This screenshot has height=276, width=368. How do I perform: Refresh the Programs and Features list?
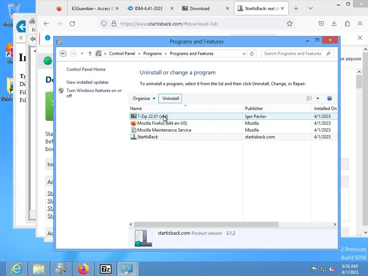(252, 54)
